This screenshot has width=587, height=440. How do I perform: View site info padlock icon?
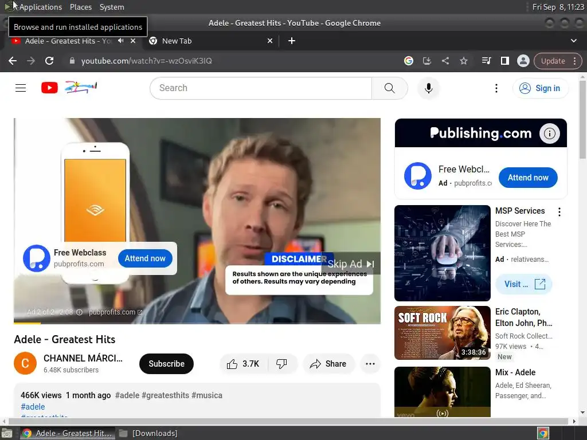point(72,61)
